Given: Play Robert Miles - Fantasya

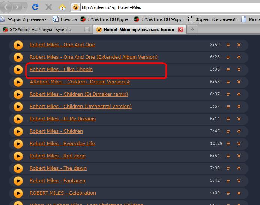Looking at the screenshot, I should pyautogui.click(x=18, y=181).
